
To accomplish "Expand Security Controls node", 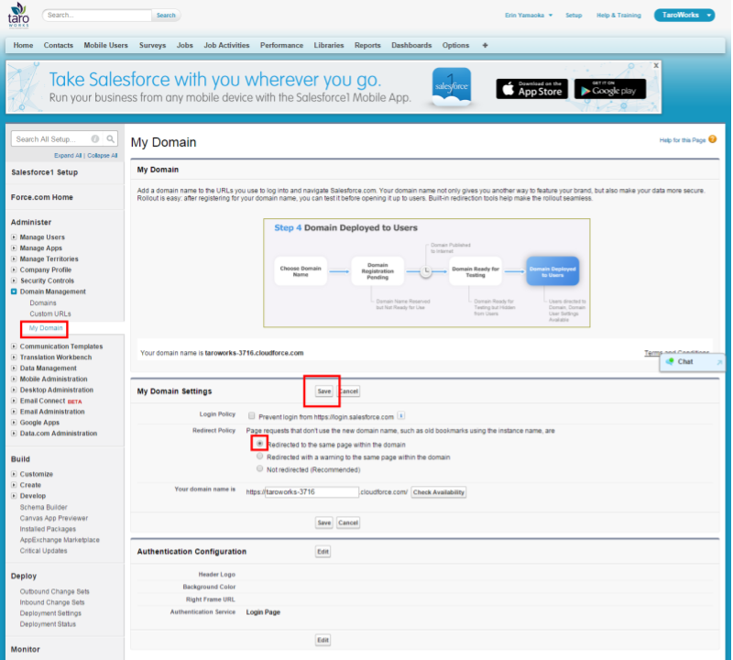I will point(14,280).
